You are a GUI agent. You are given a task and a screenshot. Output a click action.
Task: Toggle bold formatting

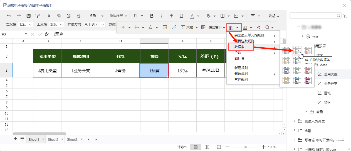pyautogui.click(x=152, y=16)
